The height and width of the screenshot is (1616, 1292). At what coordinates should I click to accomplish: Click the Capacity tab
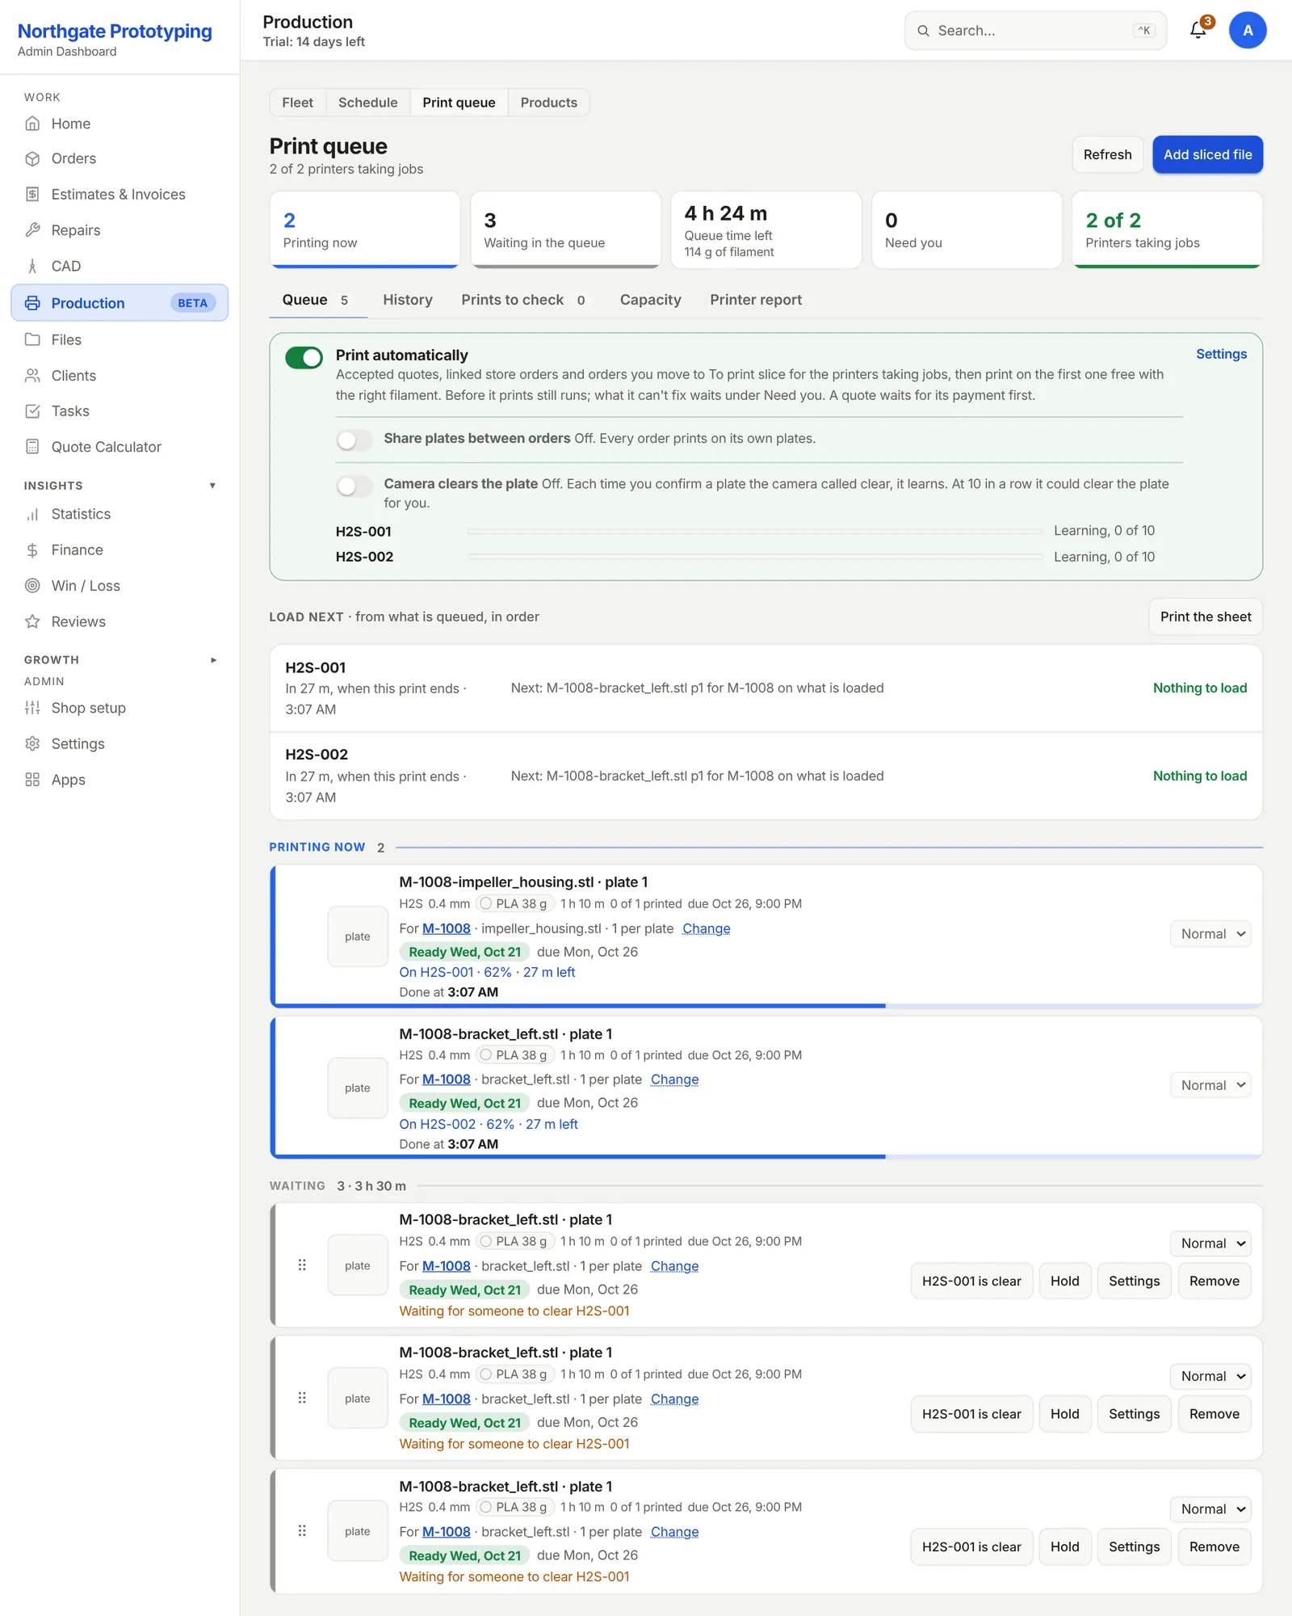click(650, 300)
